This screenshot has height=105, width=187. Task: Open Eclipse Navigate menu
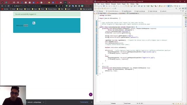pos(113,4)
